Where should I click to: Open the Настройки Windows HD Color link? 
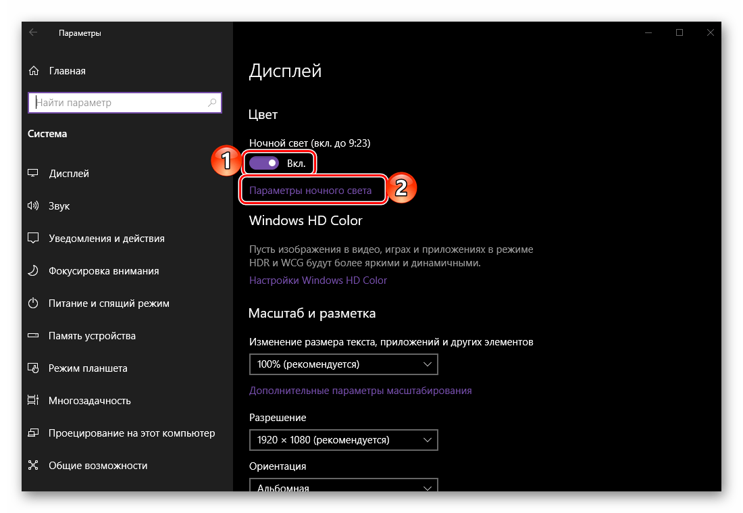click(318, 280)
